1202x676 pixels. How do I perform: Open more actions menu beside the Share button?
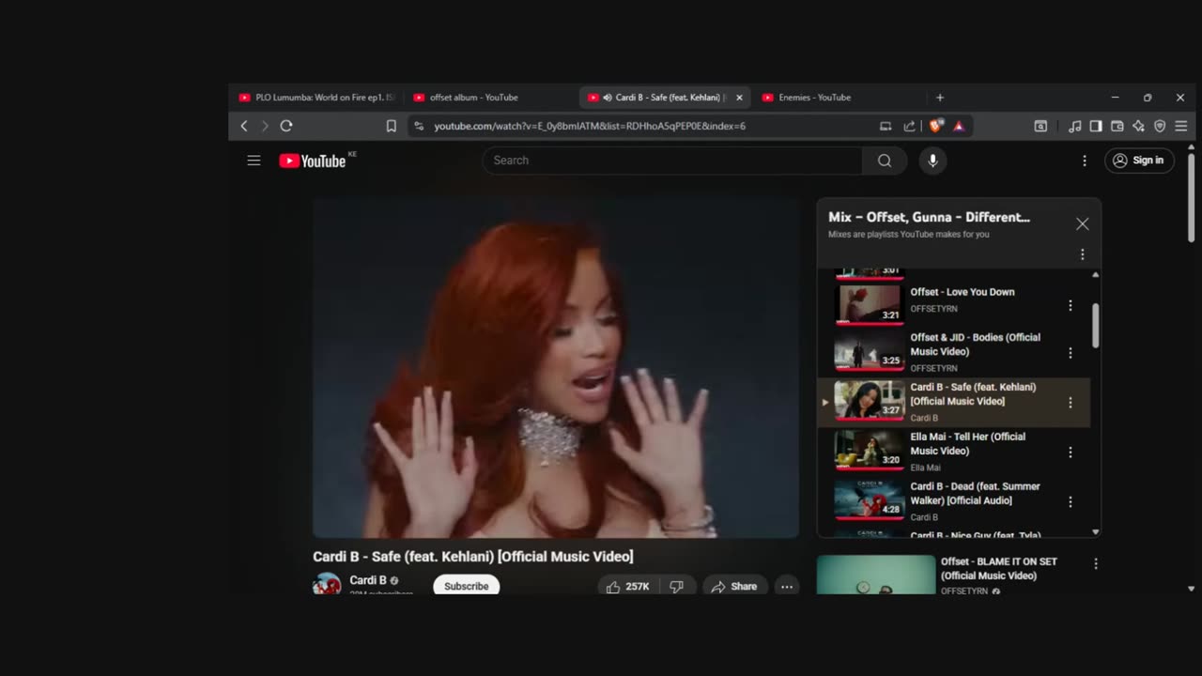click(x=787, y=586)
